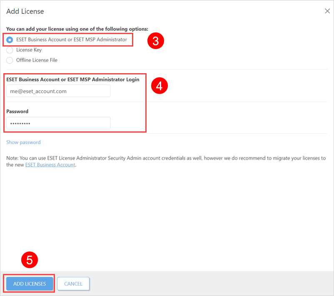Click the CANCEL button
The width and height of the screenshot is (334, 296).
point(73,284)
